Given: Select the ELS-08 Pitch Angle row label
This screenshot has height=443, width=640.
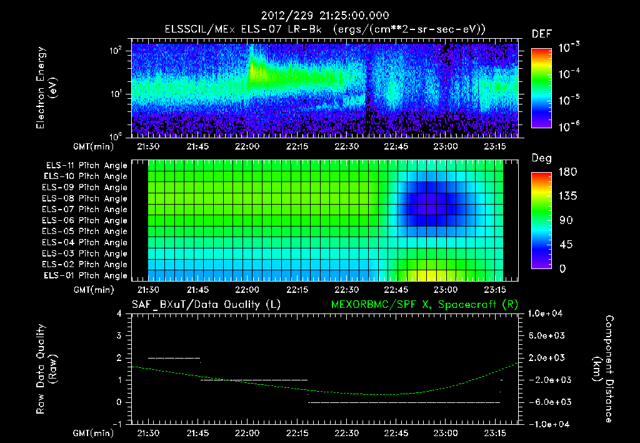Looking at the screenshot, I should tap(85, 198).
